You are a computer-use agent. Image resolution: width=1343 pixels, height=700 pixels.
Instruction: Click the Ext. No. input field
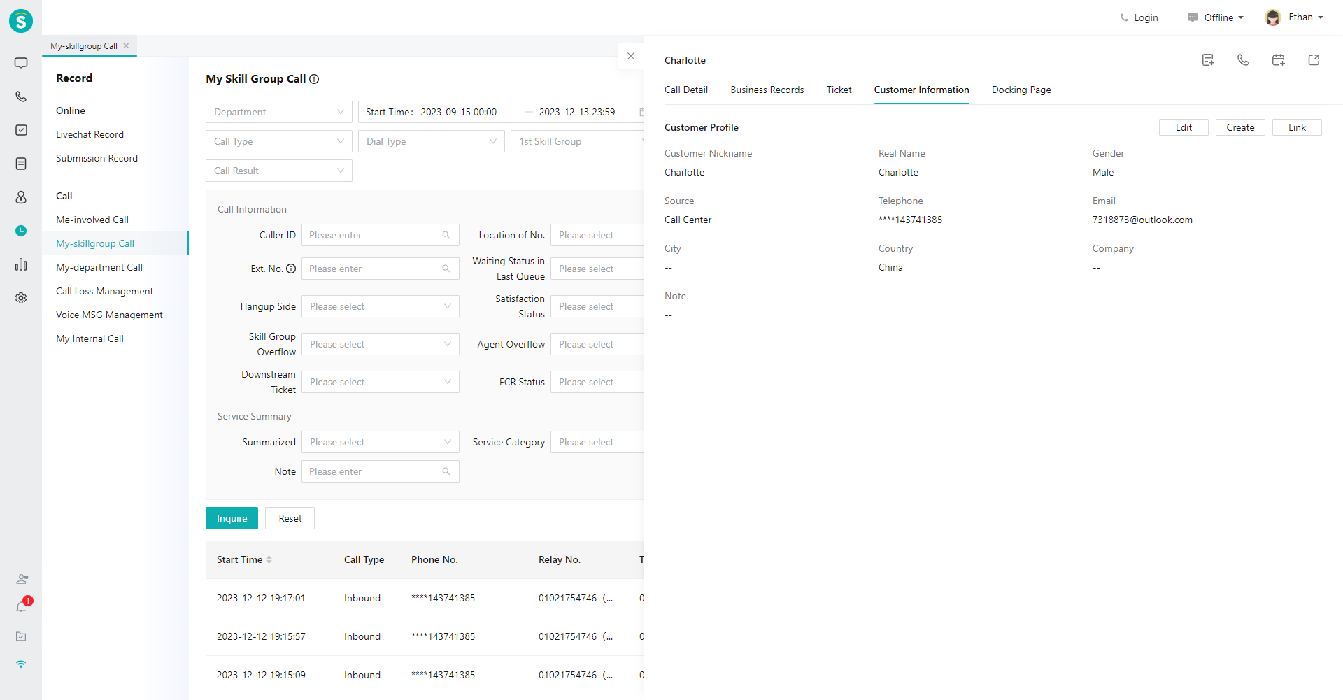(x=381, y=269)
